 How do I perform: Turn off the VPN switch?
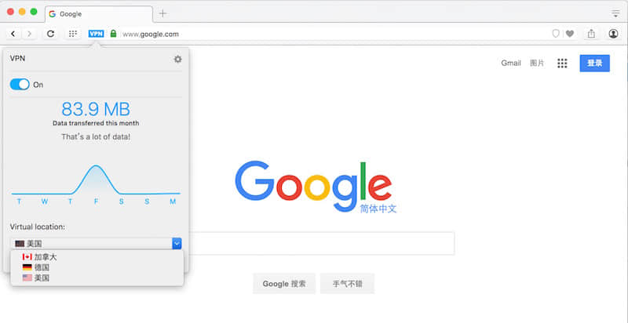19,84
